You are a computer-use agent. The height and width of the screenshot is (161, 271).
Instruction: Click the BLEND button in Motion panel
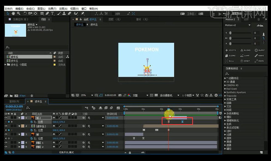click(245, 50)
